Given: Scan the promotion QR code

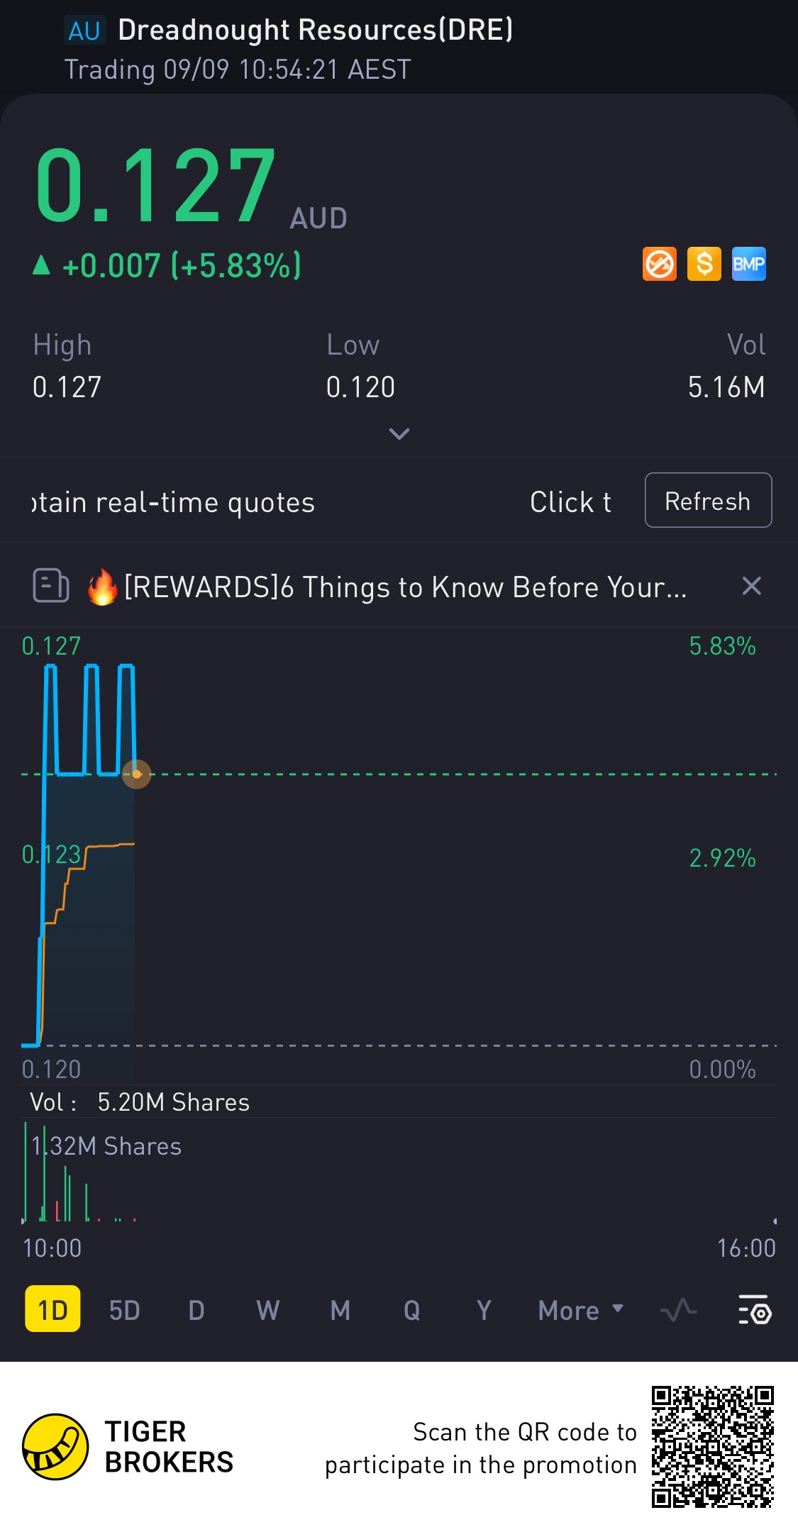Looking at the screenshot, I should point(712,1447).
